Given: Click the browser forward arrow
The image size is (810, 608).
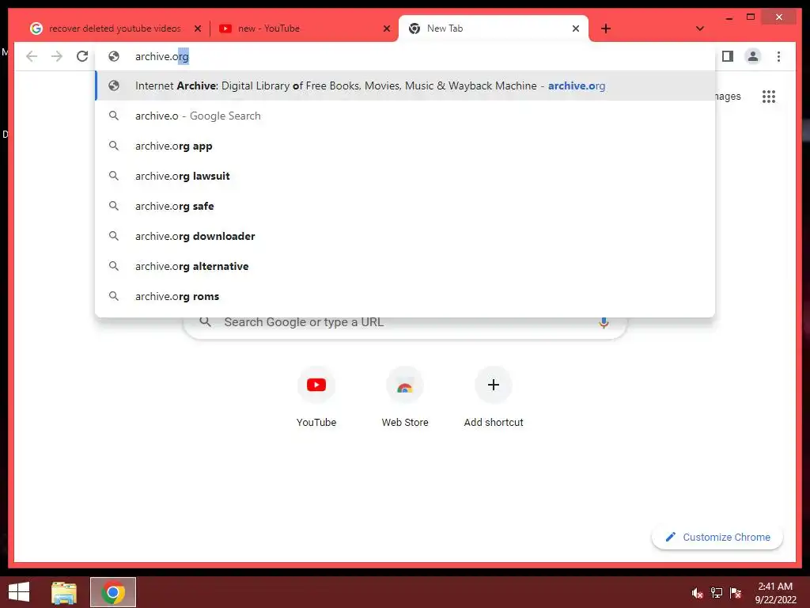Looking at the screenshot, I should (57, 56).
